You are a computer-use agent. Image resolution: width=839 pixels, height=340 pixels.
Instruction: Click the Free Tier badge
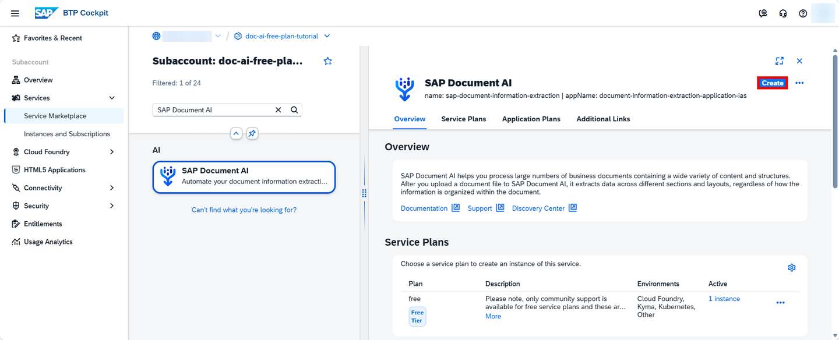pyautogui.click(x=418, y=317)
